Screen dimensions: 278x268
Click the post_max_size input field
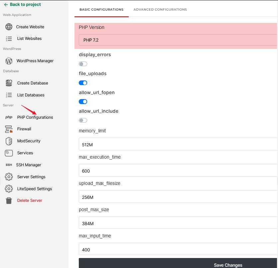point(178,223)
